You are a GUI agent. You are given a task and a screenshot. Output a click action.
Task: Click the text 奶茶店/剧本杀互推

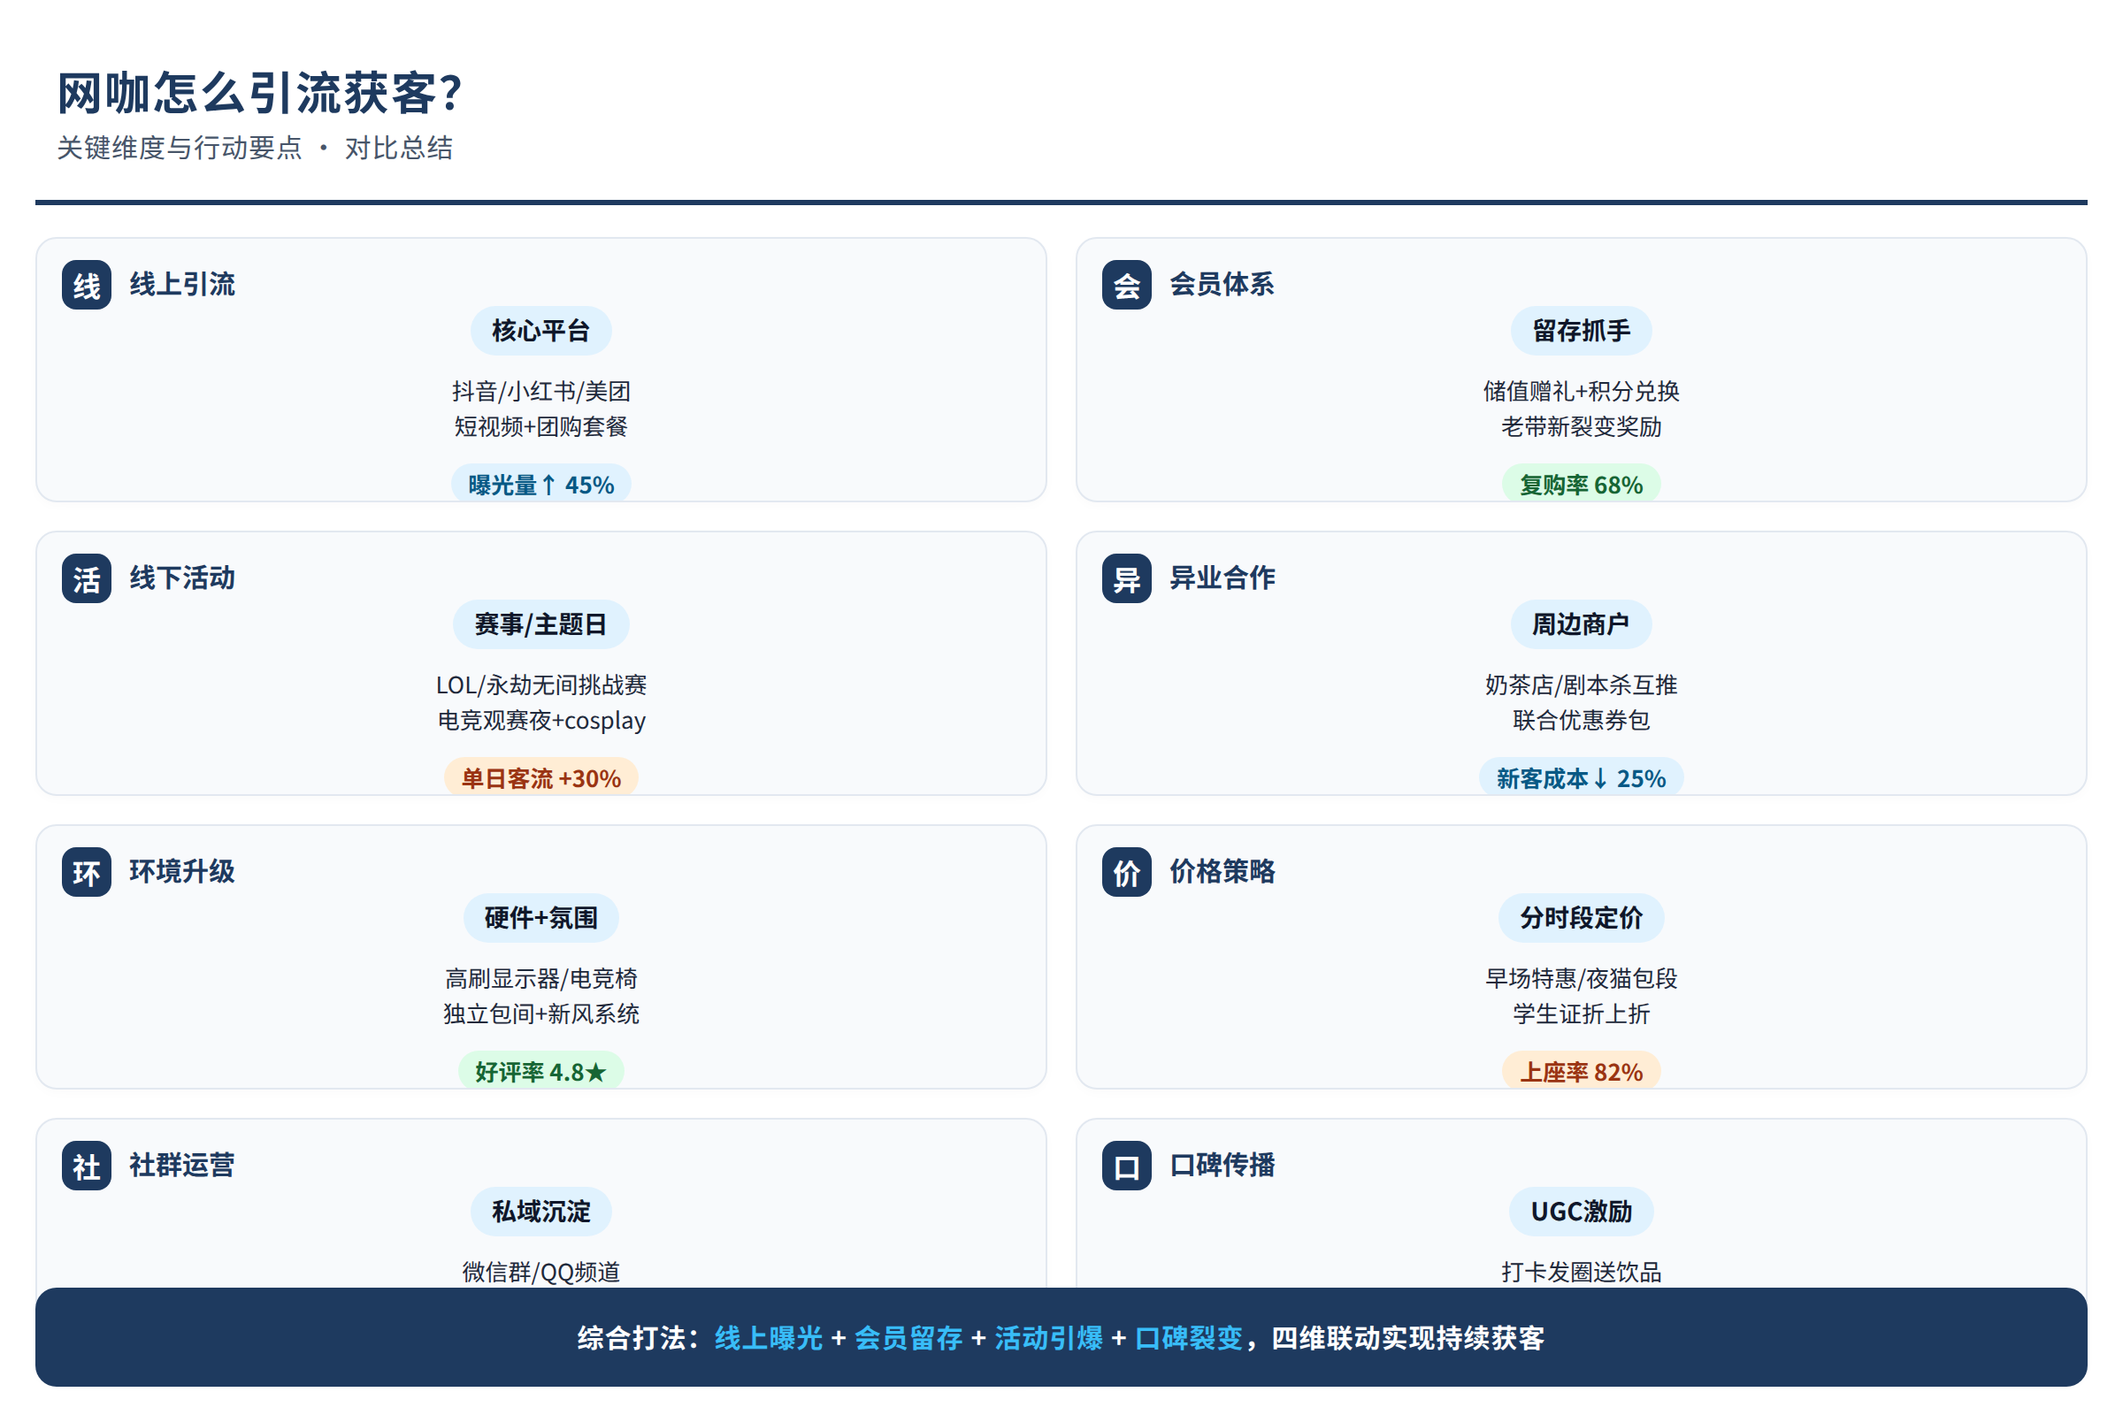1582,686
